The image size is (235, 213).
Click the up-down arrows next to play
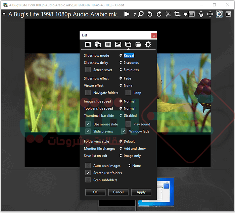pos(135,14)
